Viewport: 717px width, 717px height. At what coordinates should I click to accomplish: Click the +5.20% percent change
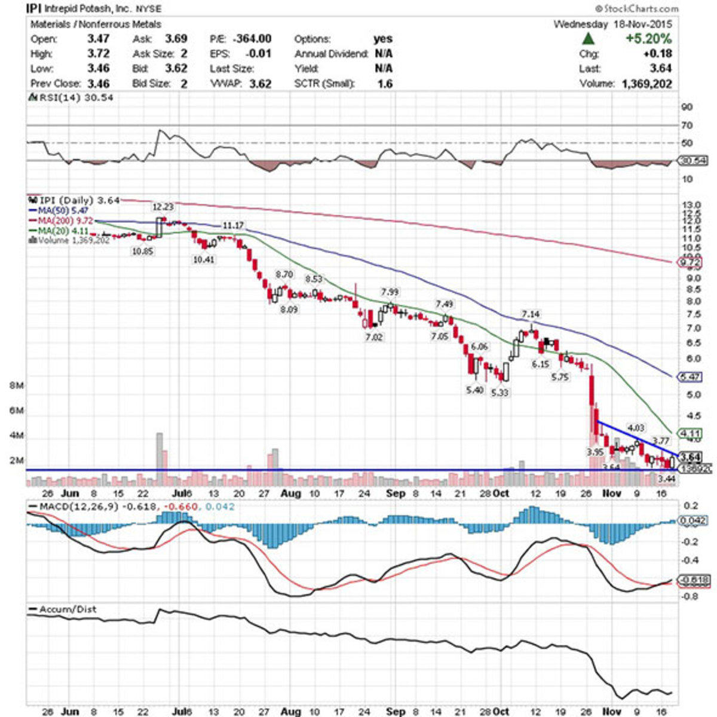(649, 39)
